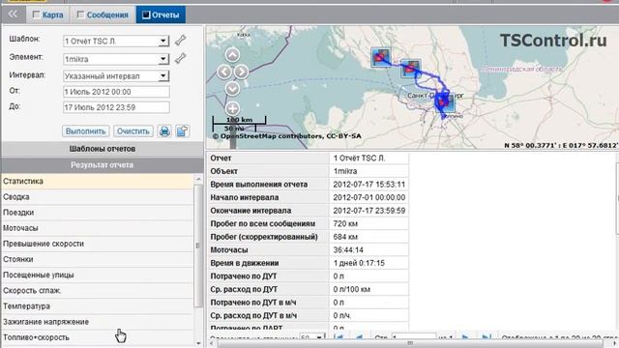Expand the Результат отчета section

click(x=103, y=165)
